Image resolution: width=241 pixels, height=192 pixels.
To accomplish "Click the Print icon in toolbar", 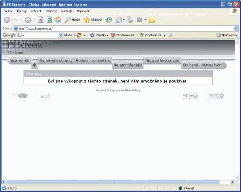I will 130,20.
